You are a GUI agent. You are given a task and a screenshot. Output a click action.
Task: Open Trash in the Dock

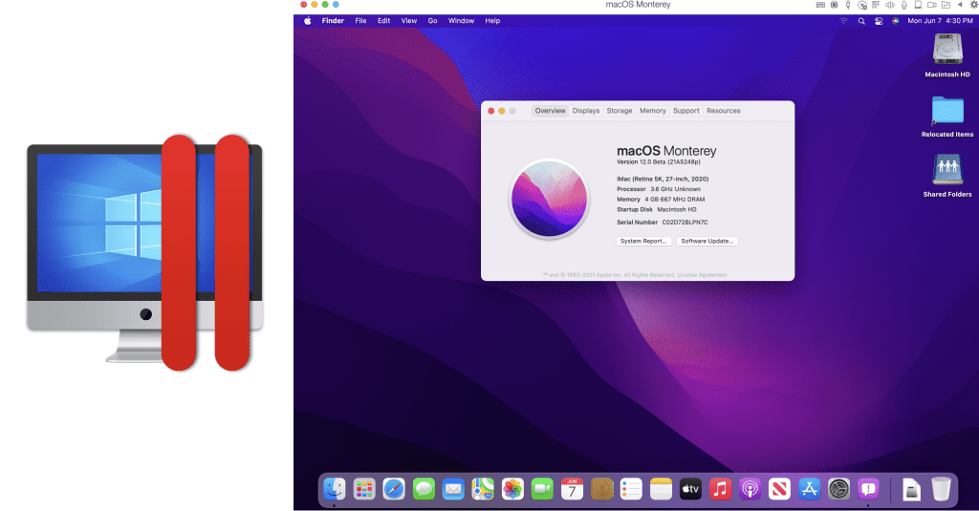coord(941,489)
